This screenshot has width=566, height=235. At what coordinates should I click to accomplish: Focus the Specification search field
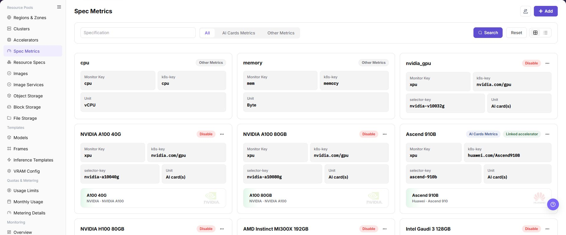tap(138, 33)
